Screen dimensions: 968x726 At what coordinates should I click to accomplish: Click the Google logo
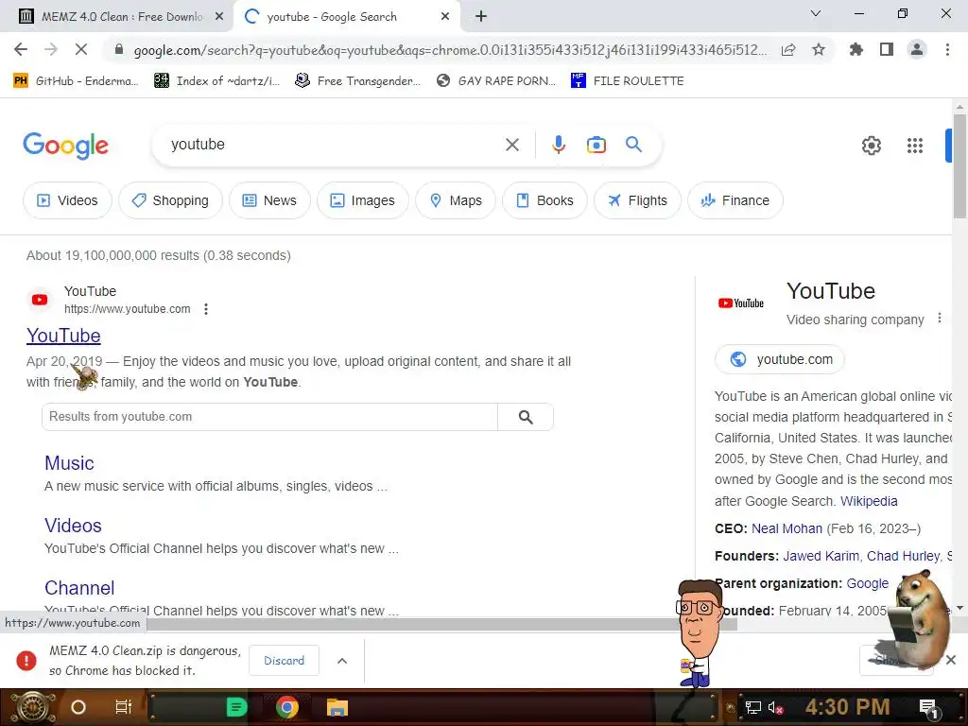point(65,146)
